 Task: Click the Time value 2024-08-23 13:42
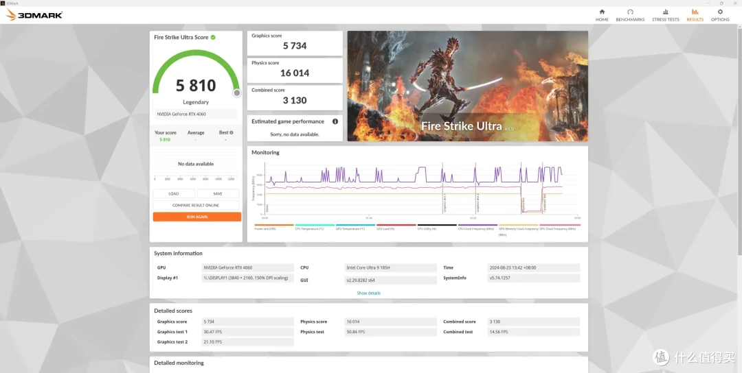point(534,267)
